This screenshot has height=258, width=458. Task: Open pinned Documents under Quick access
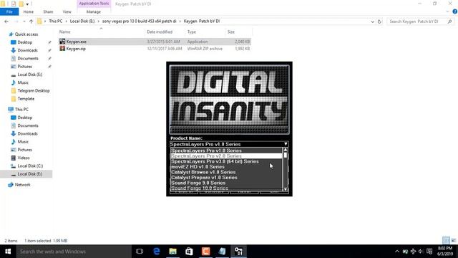click(x=28, y=59)
